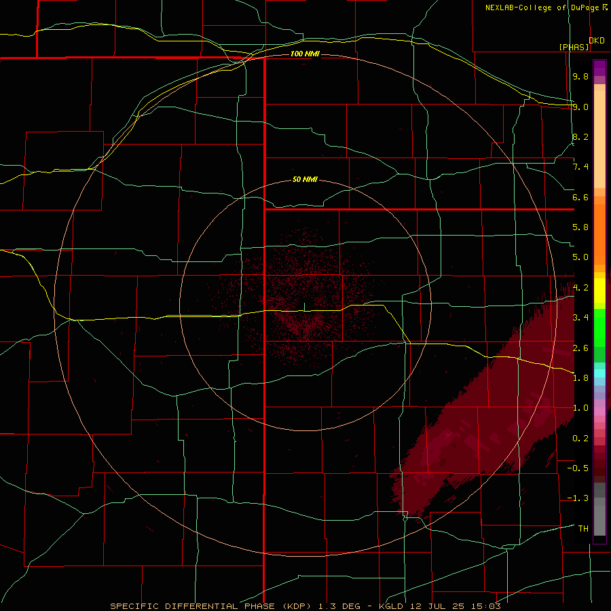611x611 pixels.
Task: Select the -1.3 scale value
Action: coord(578,498)
